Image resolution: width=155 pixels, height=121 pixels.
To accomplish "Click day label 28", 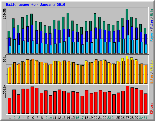I will (x=132, y=118).
